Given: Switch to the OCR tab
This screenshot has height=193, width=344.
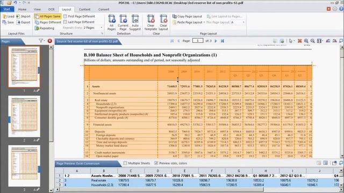Looking at the screenshot, I should tap(51, 10).
